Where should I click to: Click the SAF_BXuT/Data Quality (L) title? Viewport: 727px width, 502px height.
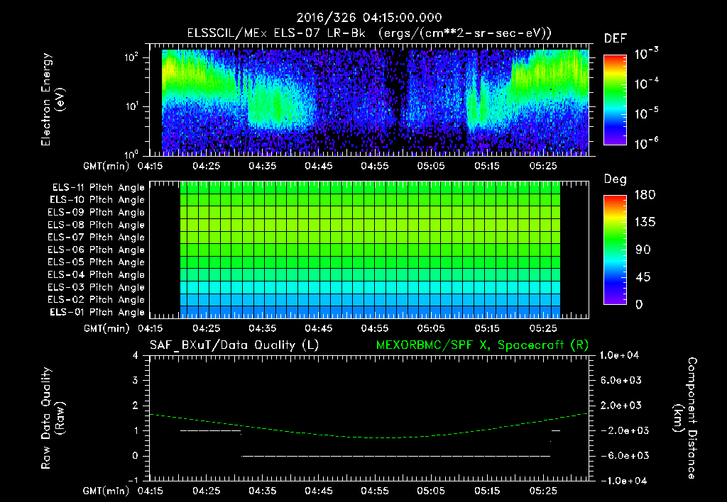[234, 345]
